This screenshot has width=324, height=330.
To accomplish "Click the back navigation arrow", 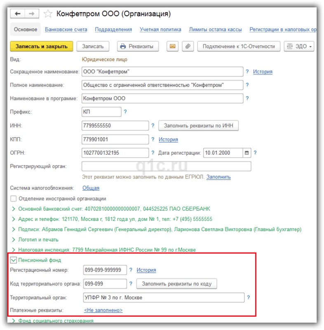I will pos(17,14).
